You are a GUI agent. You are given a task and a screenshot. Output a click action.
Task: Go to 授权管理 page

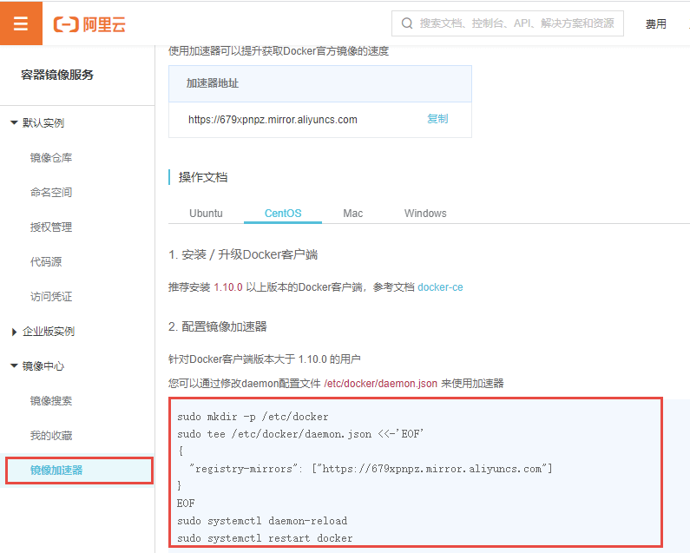click(x=51, y=227)
